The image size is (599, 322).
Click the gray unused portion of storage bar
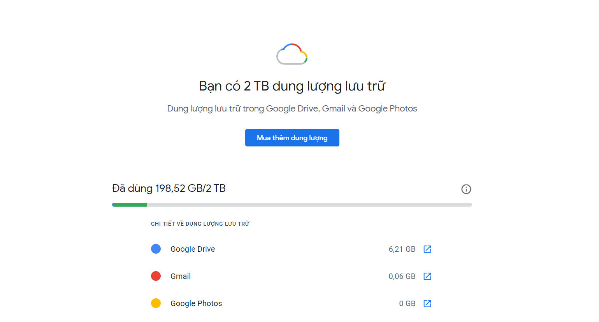(309, 205)
